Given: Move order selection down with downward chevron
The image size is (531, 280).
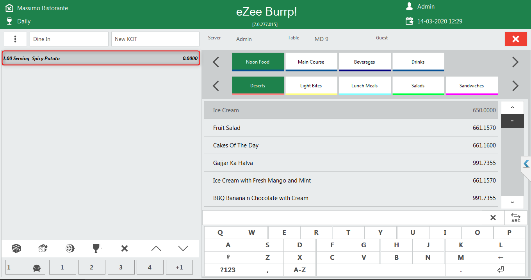Looking at the screenshot, I should pyautogui.click(x=183, y=248).
